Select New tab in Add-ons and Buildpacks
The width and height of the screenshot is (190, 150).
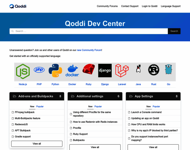[32, 106]
